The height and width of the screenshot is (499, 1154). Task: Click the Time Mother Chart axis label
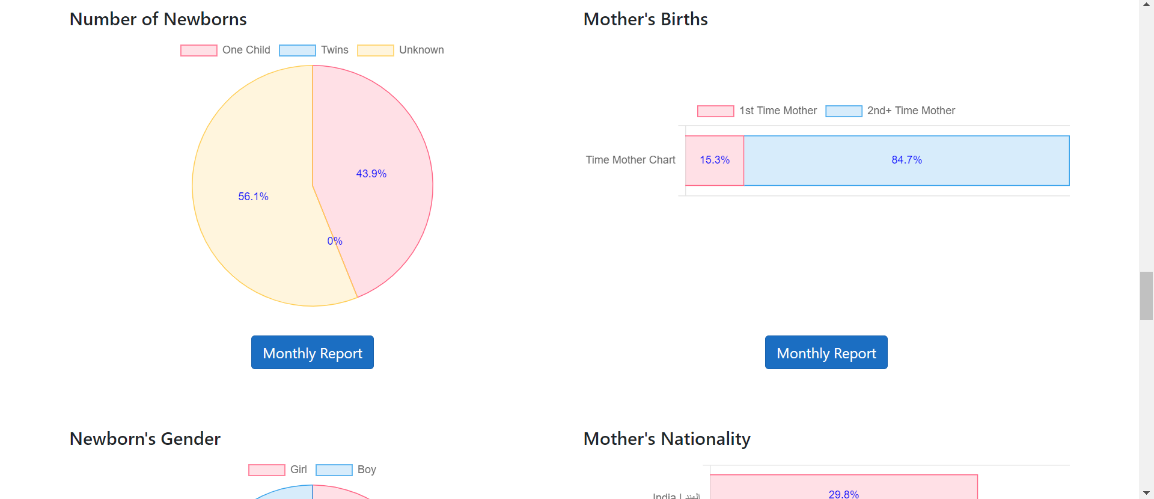(630, 161)
